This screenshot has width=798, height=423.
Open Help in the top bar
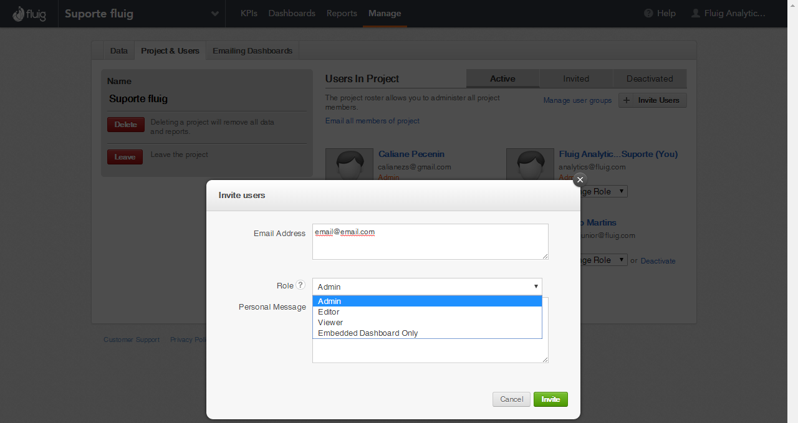[x=666, y=13]
